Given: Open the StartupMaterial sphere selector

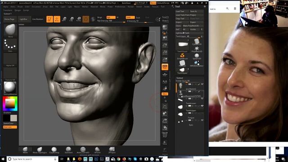Looking at the screenshot, I should [x=10, y=88].
